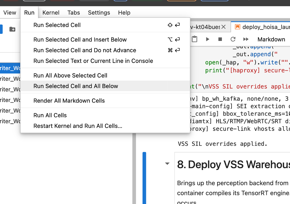
Task: Click the blue cell collapser bar
Action: coord(144,178)
